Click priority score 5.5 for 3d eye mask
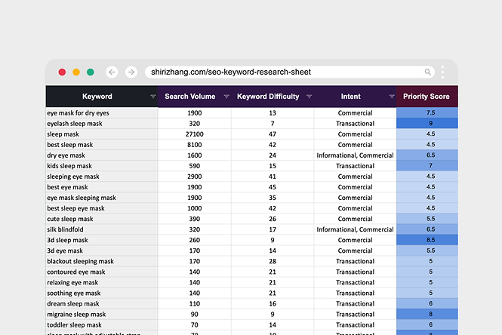The height and width of the screenshot is (335, 502). 427,250
